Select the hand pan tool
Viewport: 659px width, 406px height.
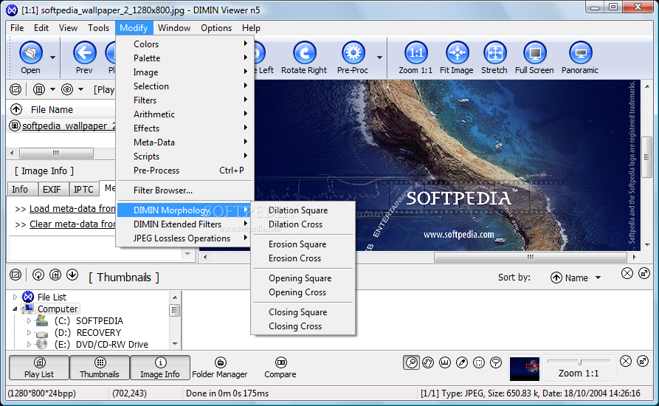(x=428, y=362)
